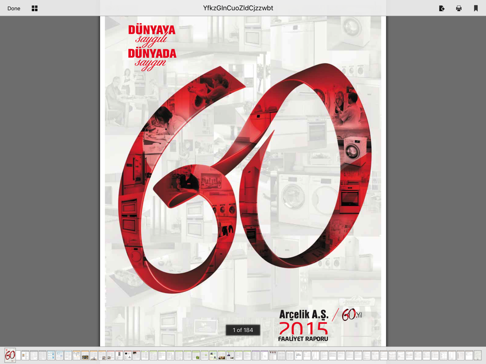Select the red 60 cover thumbnail

[10, 355]
